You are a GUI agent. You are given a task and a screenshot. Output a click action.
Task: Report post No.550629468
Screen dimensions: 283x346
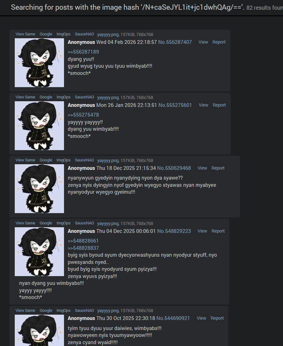pos(218,168)
